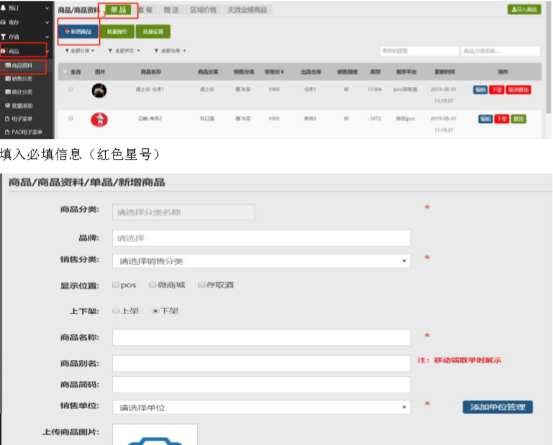This screenshot has height=445, width=553.
Task: Click the 更新时间 column header
Action: coord(444,72)
